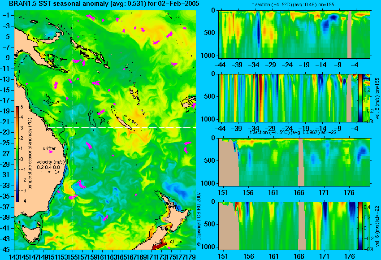Image resolution: width=381 pixels, height=260 pixels.
Task: Click the '166' label under the lat=-22 temperature section
Action: [x=299, y=193]
